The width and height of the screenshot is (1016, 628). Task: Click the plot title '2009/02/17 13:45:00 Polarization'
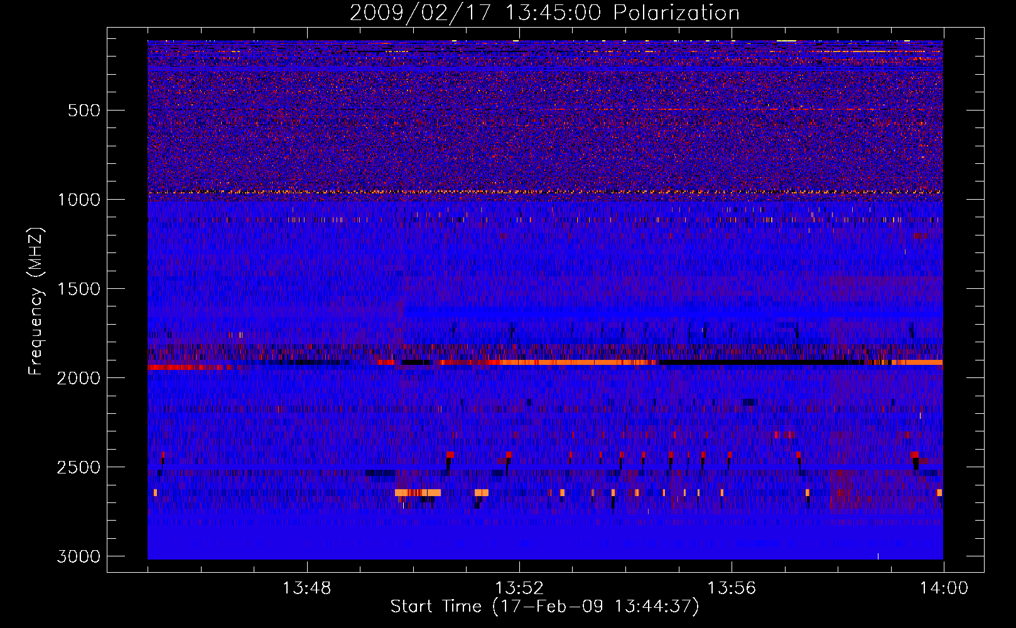tap(544, 13)
